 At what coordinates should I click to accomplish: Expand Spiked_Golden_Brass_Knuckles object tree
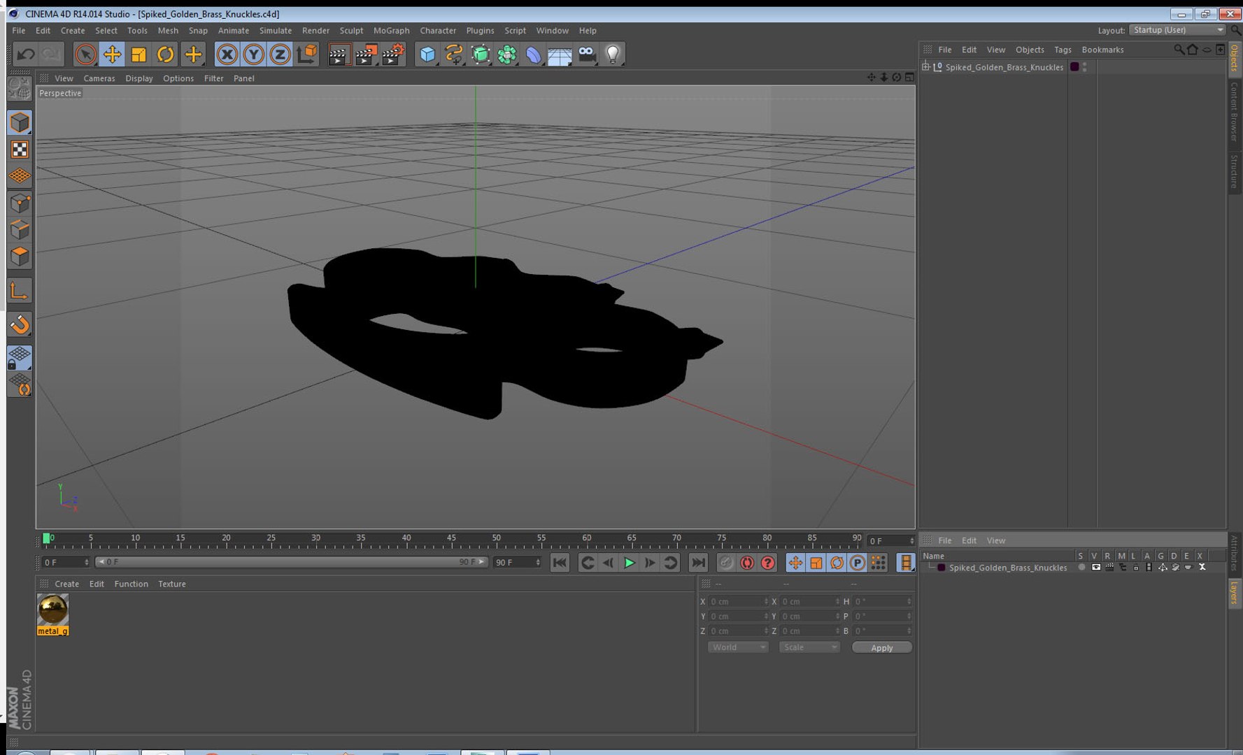pyautogui.click(x=925, y=66)
